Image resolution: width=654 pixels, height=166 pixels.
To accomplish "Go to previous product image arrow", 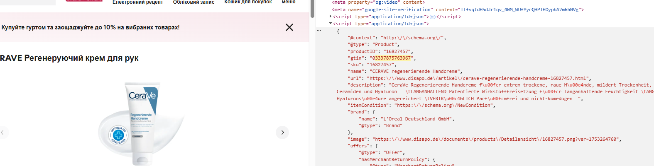I will click(x=2, y=132).
